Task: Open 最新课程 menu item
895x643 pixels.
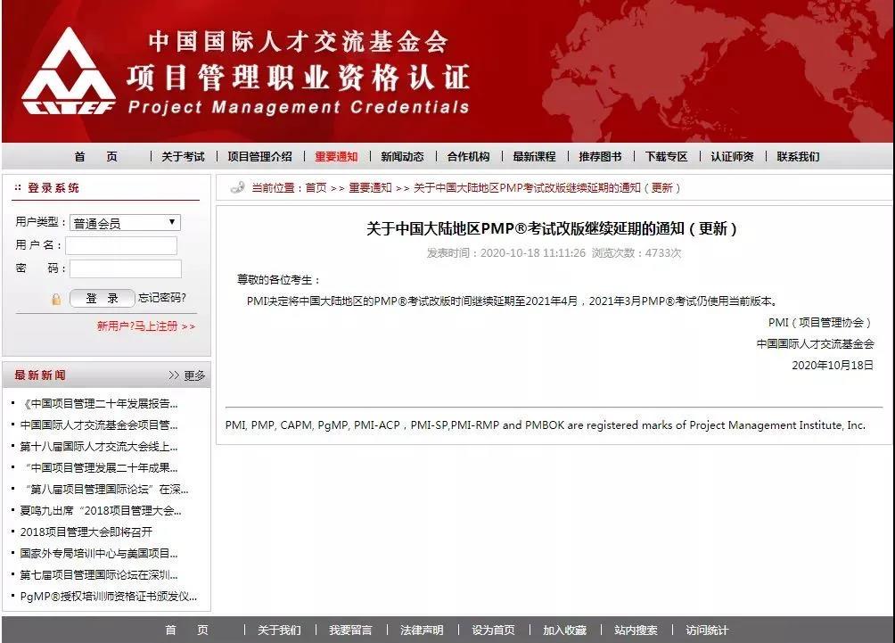Action: [534, 156]
